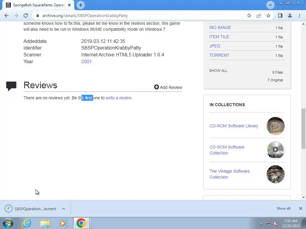This screenshot has height=229, width=306.
Task: Open the side panel icon
Action: [x=280, y=16]
